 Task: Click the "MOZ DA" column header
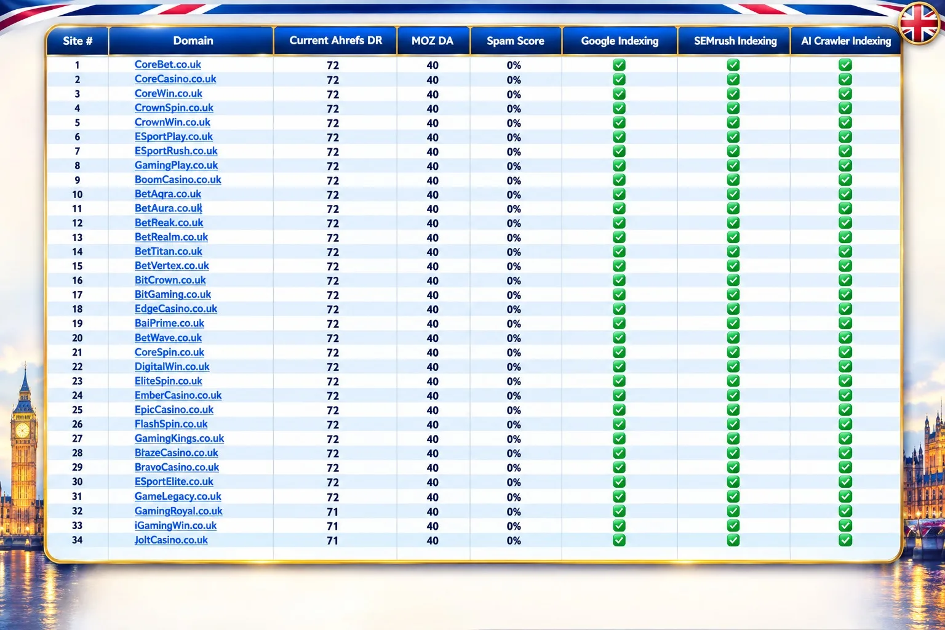pyautogui.click(x=433, y=41)
